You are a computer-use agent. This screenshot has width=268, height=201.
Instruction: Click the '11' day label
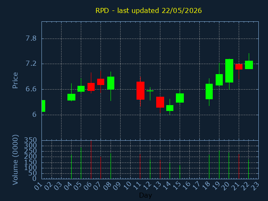point(137,186)
